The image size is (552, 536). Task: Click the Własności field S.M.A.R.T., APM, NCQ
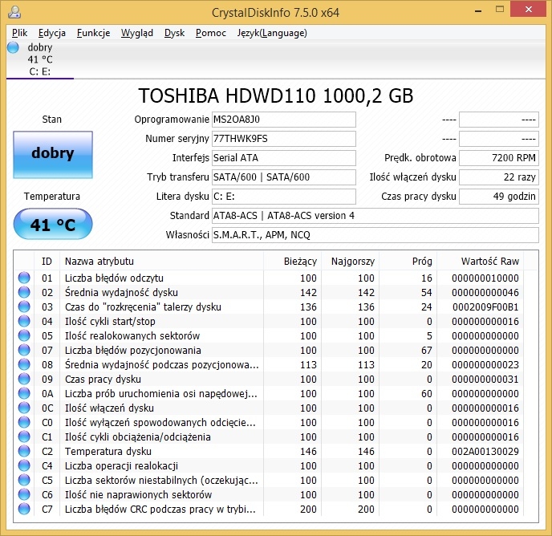375,235
